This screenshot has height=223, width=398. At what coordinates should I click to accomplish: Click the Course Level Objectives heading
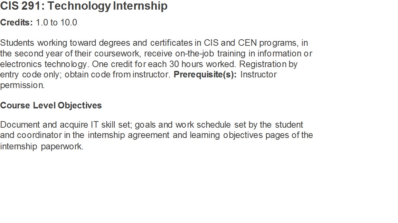(x=51, y=105)
